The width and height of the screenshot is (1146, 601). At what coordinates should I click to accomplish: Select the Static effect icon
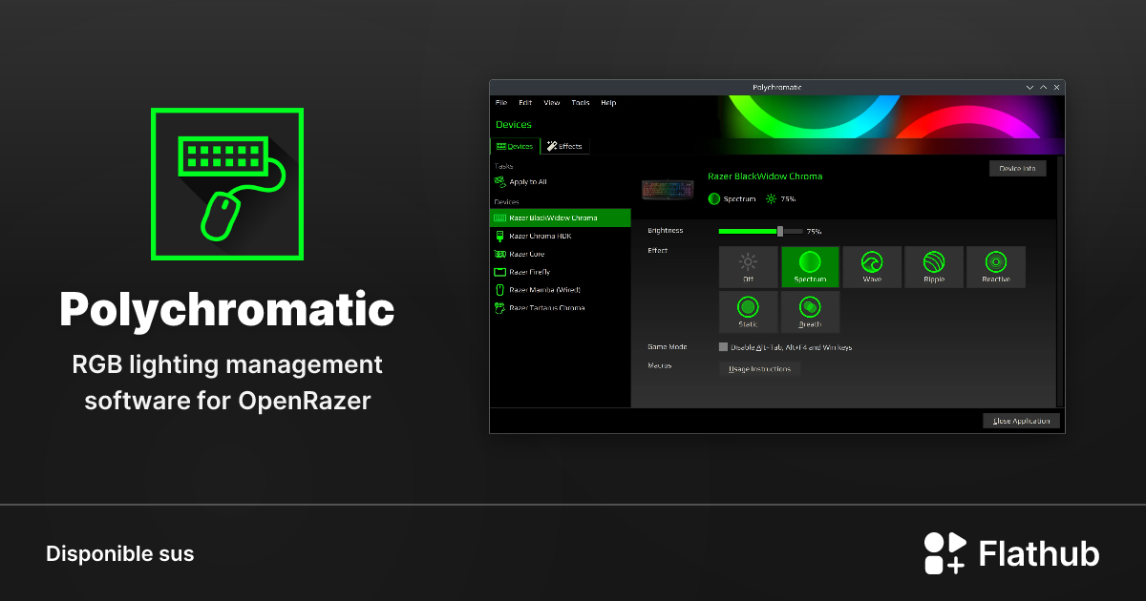point(749,312)
